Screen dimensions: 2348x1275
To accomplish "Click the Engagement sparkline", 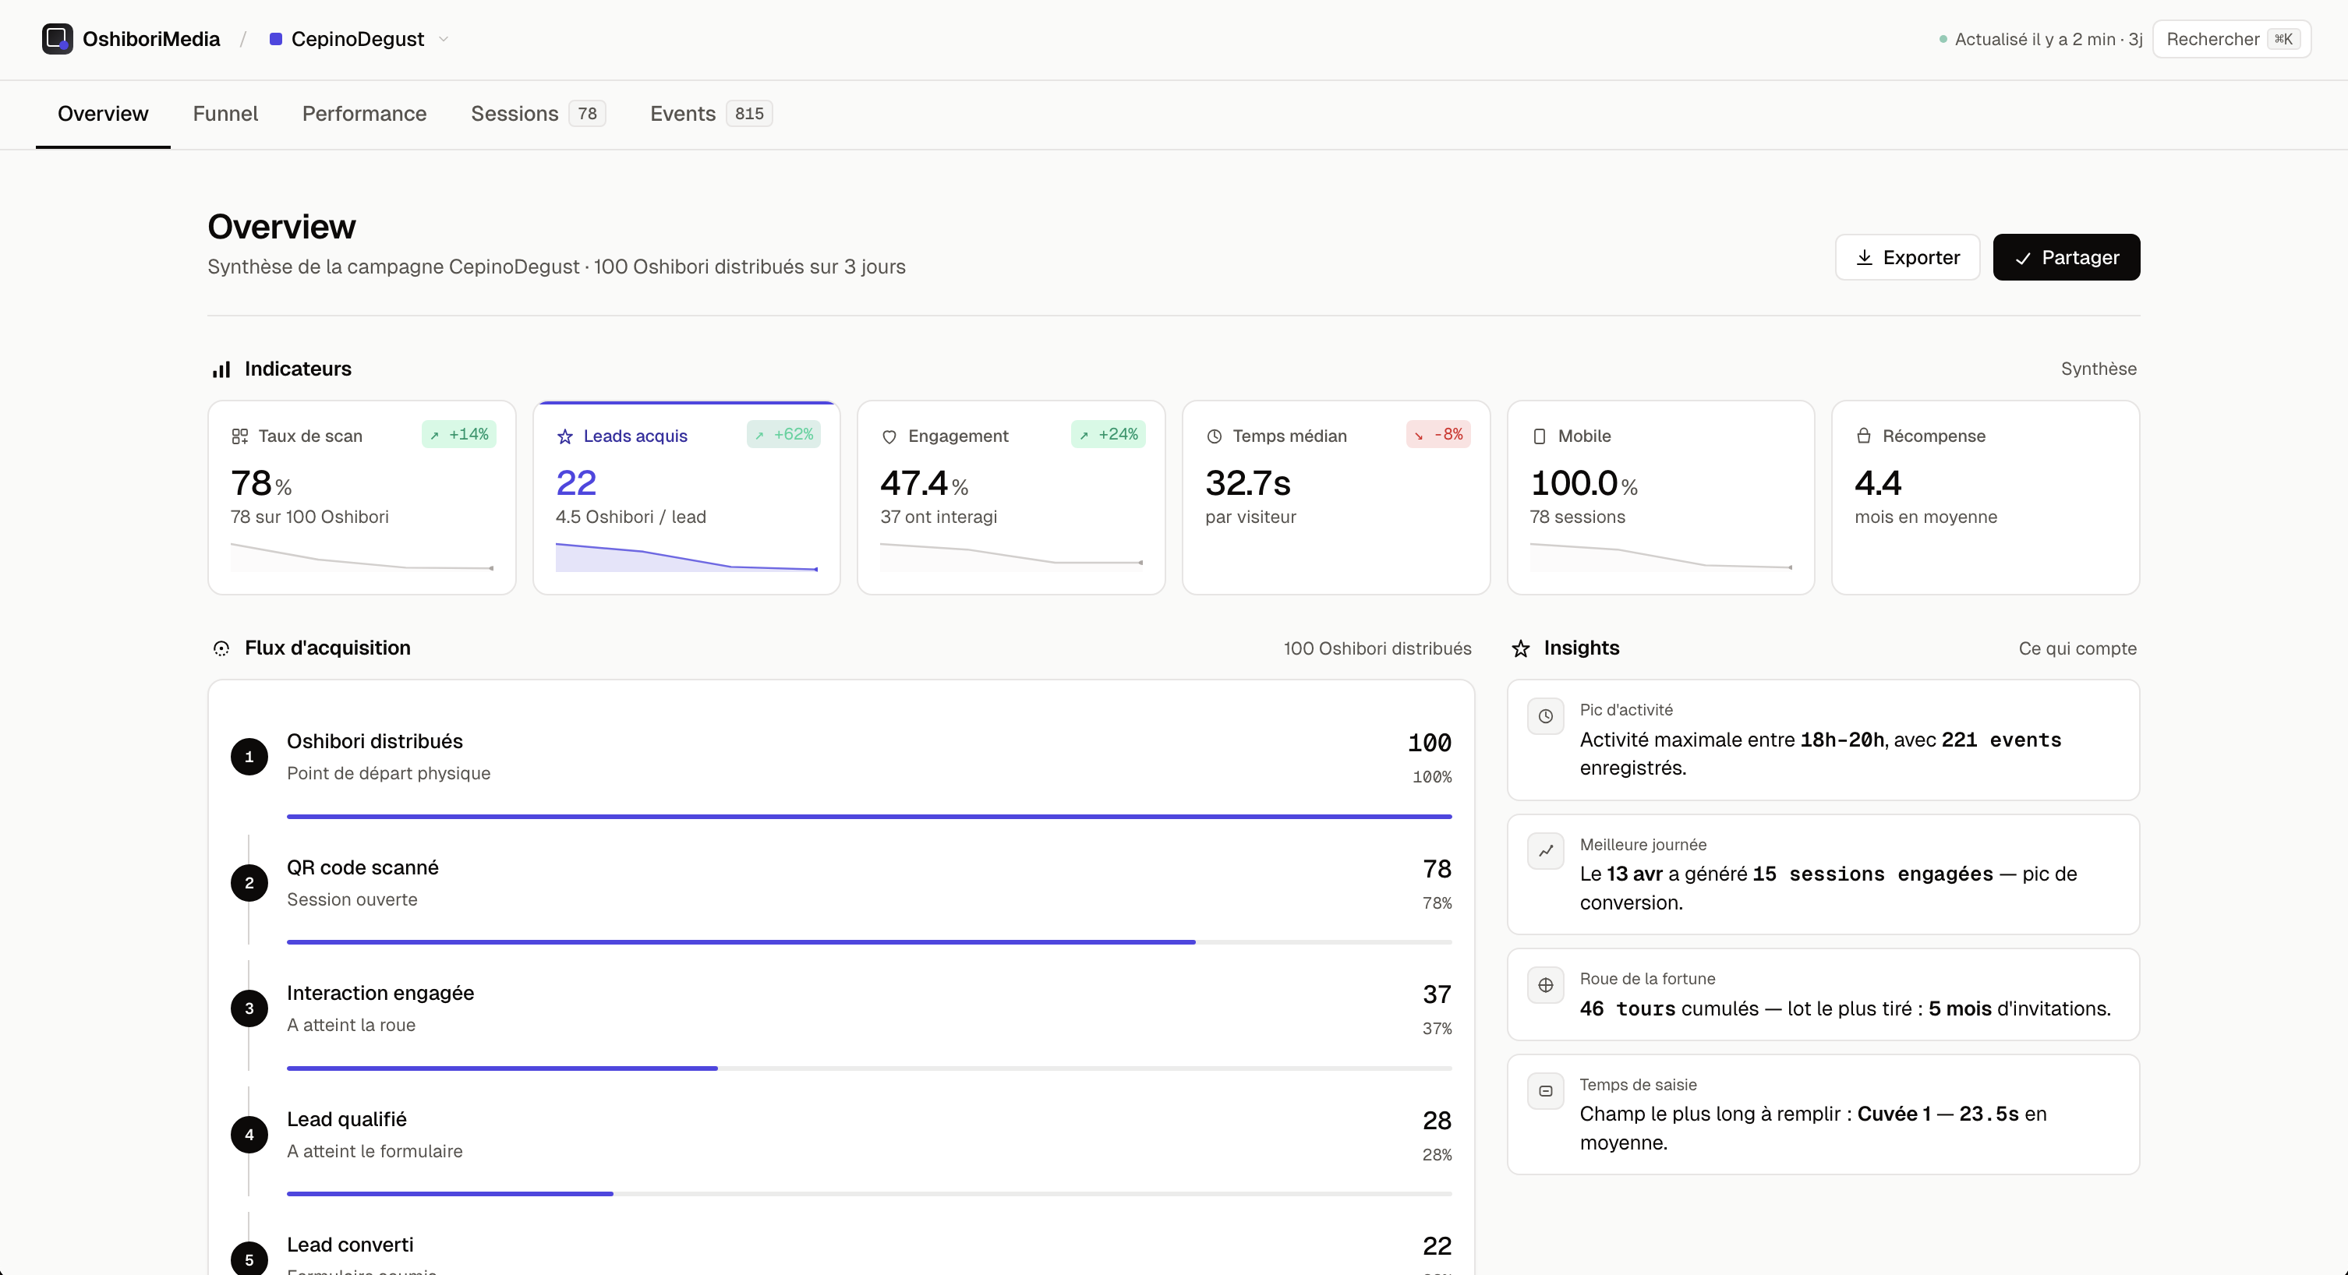I will click(x=1011, y=557).
